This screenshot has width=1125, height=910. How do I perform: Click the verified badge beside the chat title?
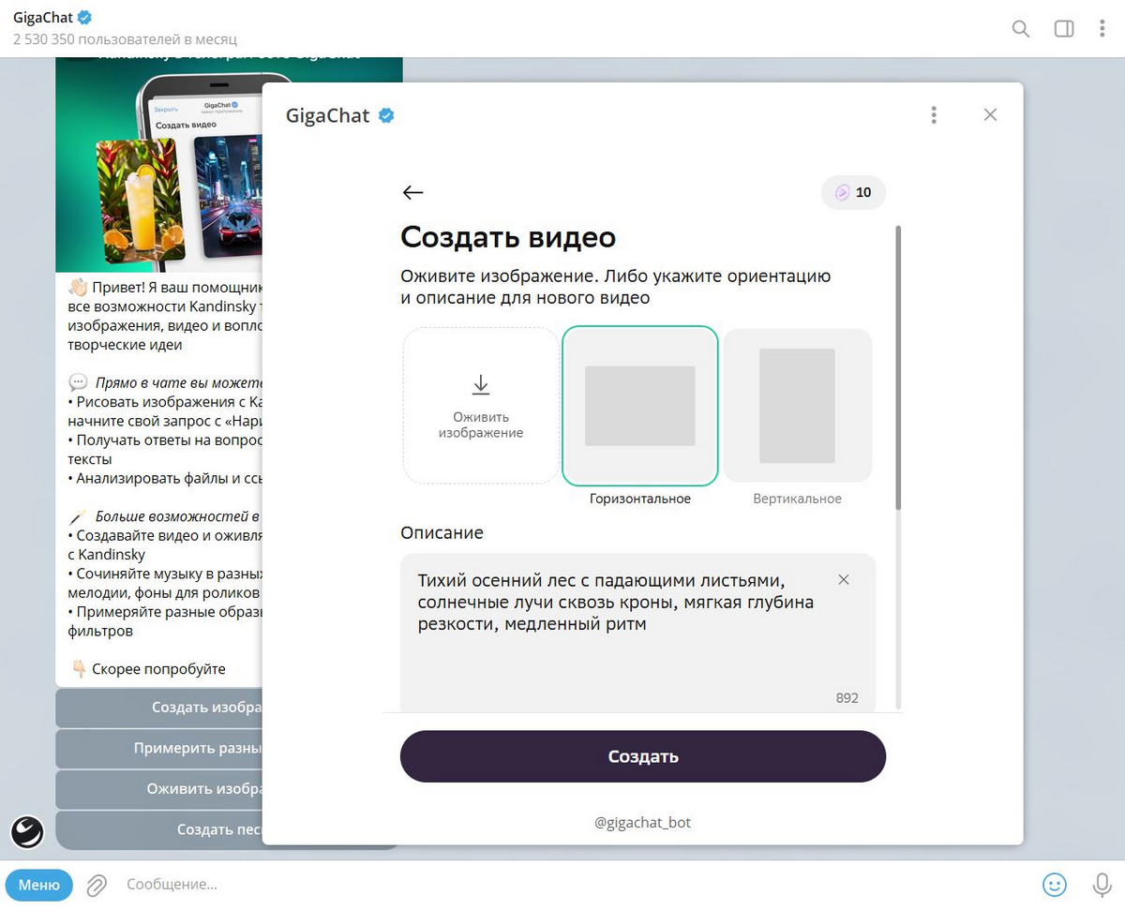(x=84, y=18)
